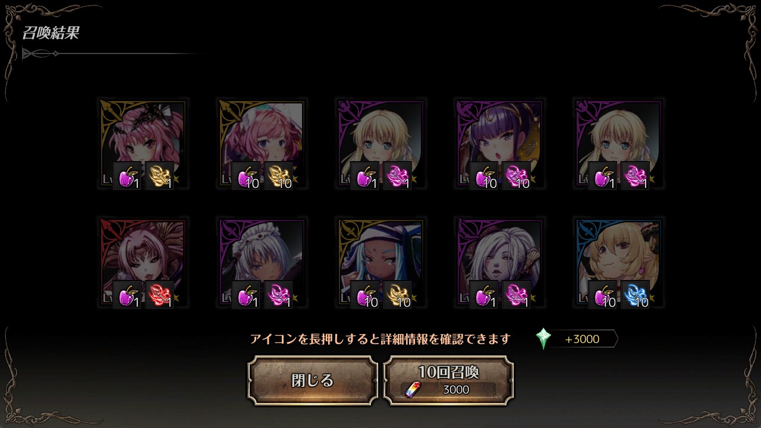
Task: Click the 10回召喚 summon again button
Action: point(448,380)
